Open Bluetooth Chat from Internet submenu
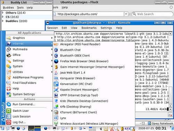The width and height of the screenshot is (174, 131). (x=94, y=50)
